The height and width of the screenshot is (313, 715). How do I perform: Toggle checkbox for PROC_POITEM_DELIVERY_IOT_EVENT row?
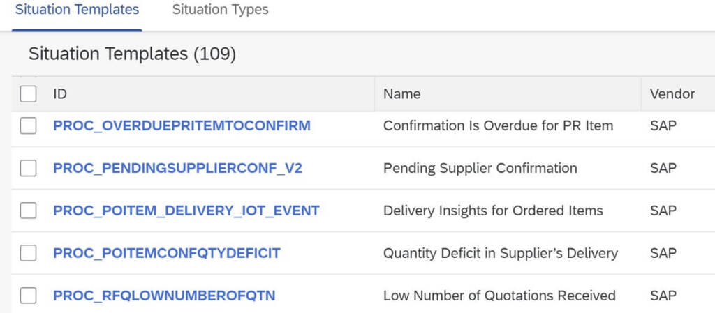point(28,211)
